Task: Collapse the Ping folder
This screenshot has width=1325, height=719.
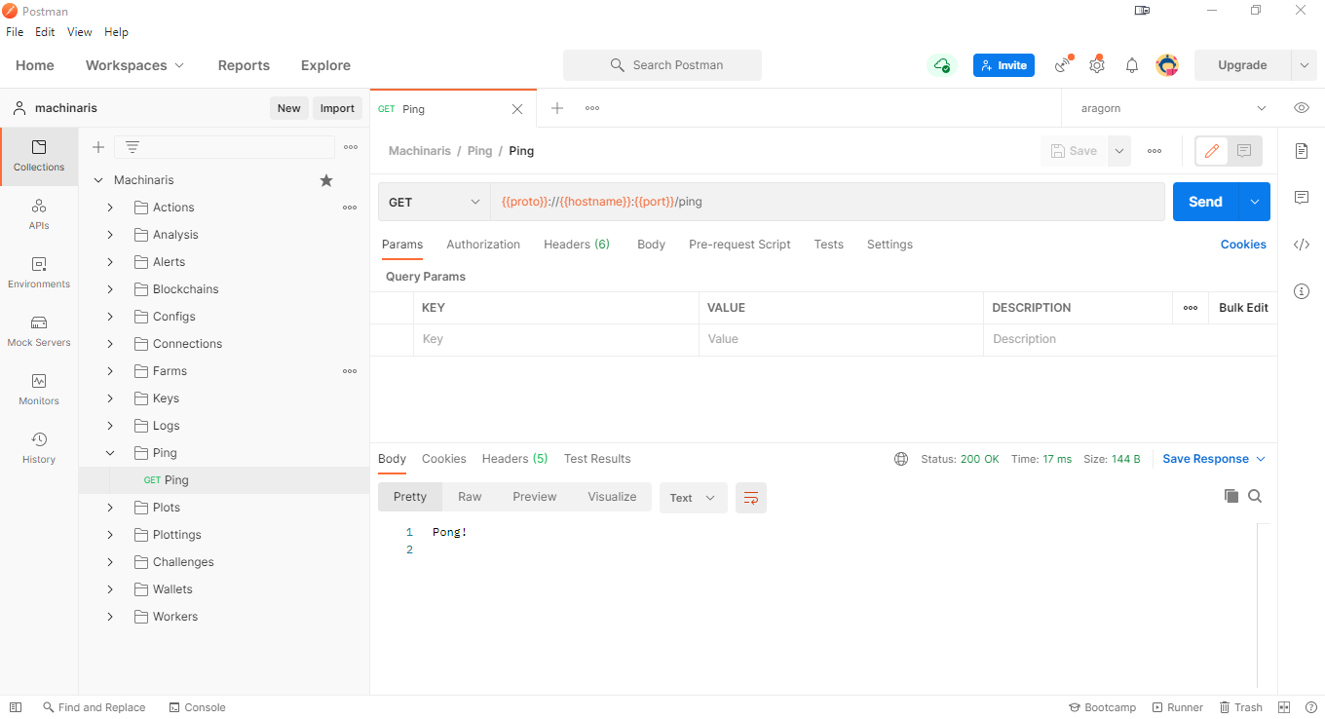Action: click(x=110, y=453)
